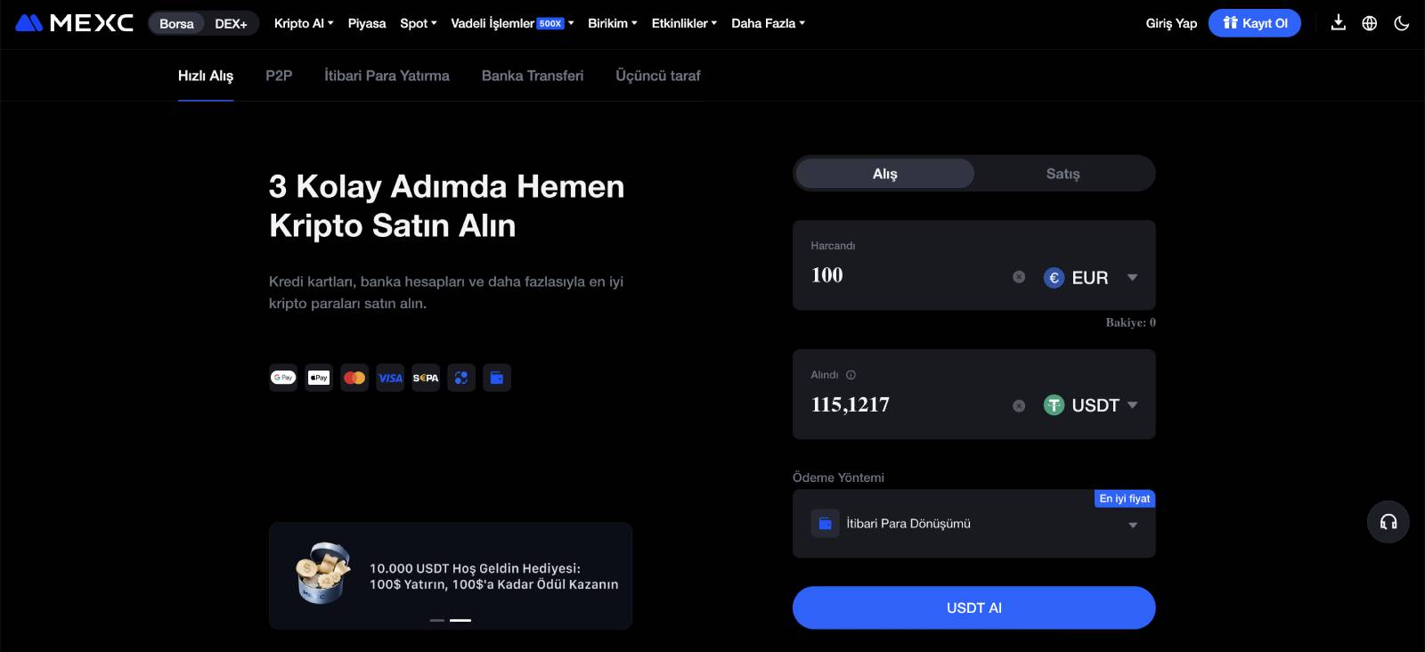The image size is (1425, 652).
Task: Click the globe language icon
Action: pyautogui.click(x=1370, y=23)
